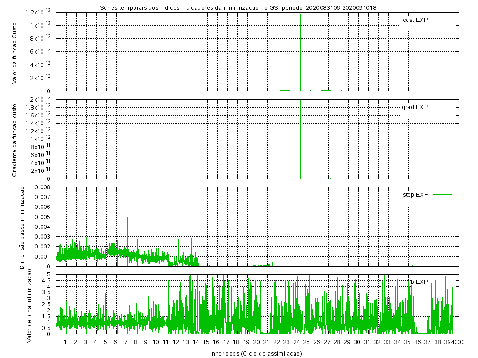Click the line sample beside step EXP

tap(443, 194)
